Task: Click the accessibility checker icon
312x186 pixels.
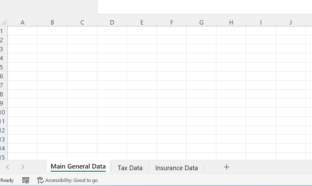Action: [x=40, y=180]
